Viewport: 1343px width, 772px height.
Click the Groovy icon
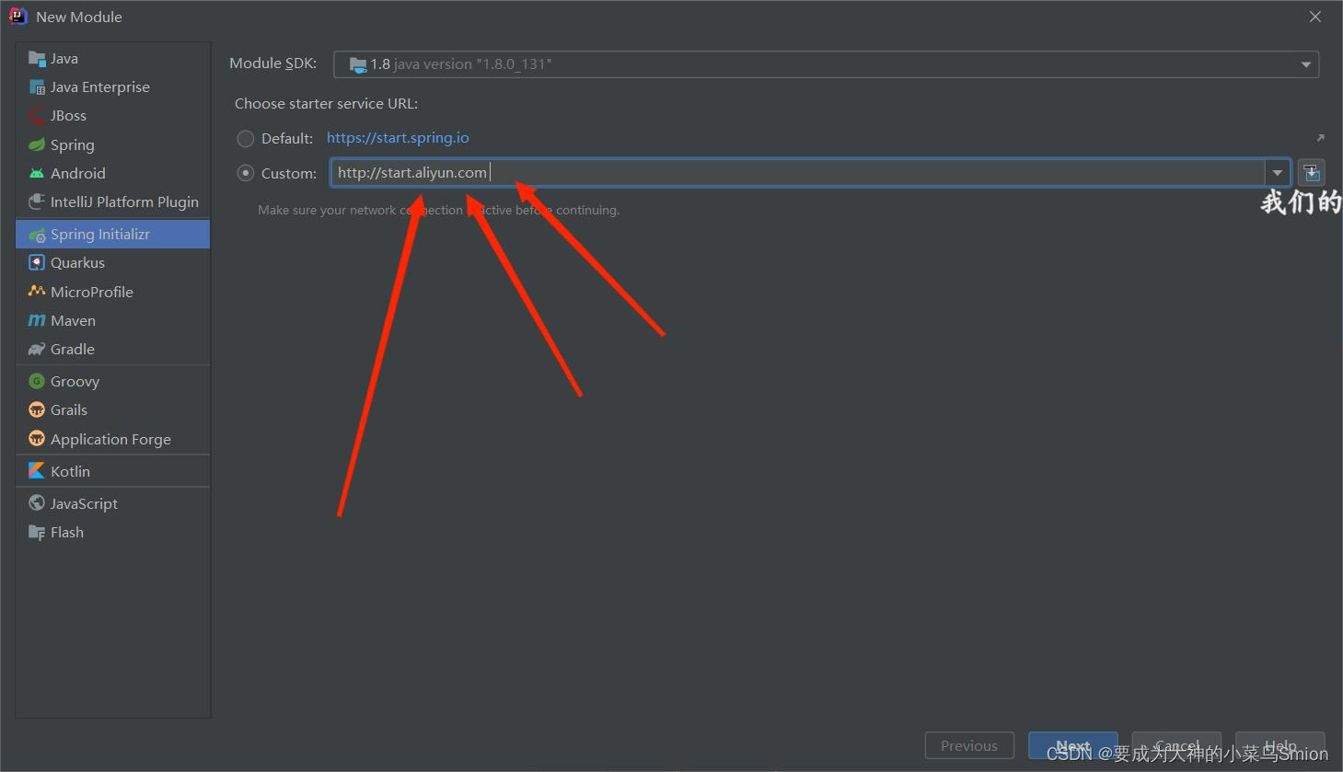(37, 381)
